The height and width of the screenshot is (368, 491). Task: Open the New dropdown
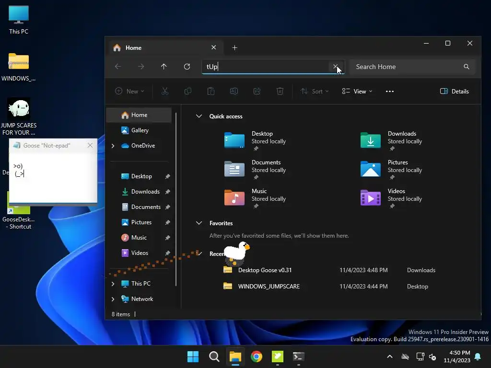(129, 92)
